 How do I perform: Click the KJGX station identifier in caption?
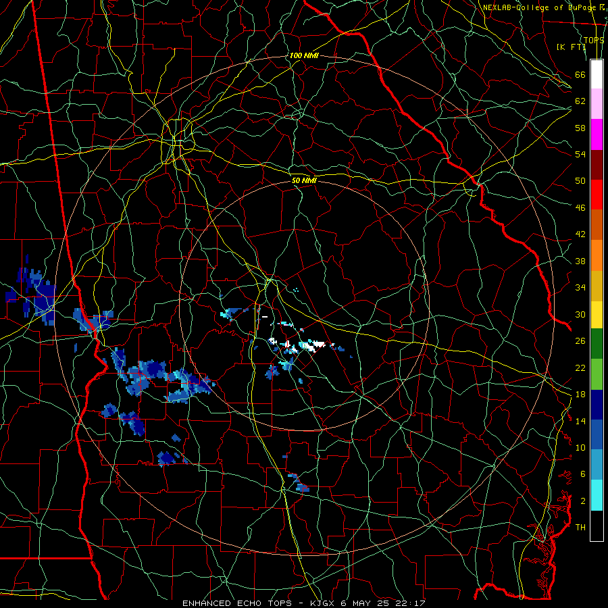tap(323, 603)
